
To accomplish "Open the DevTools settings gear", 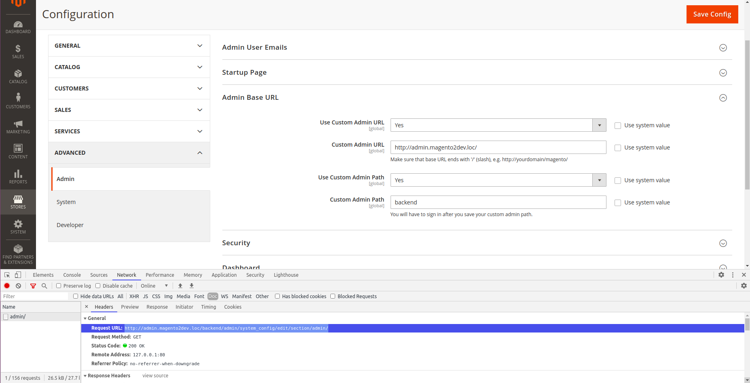I will point(721,275).
